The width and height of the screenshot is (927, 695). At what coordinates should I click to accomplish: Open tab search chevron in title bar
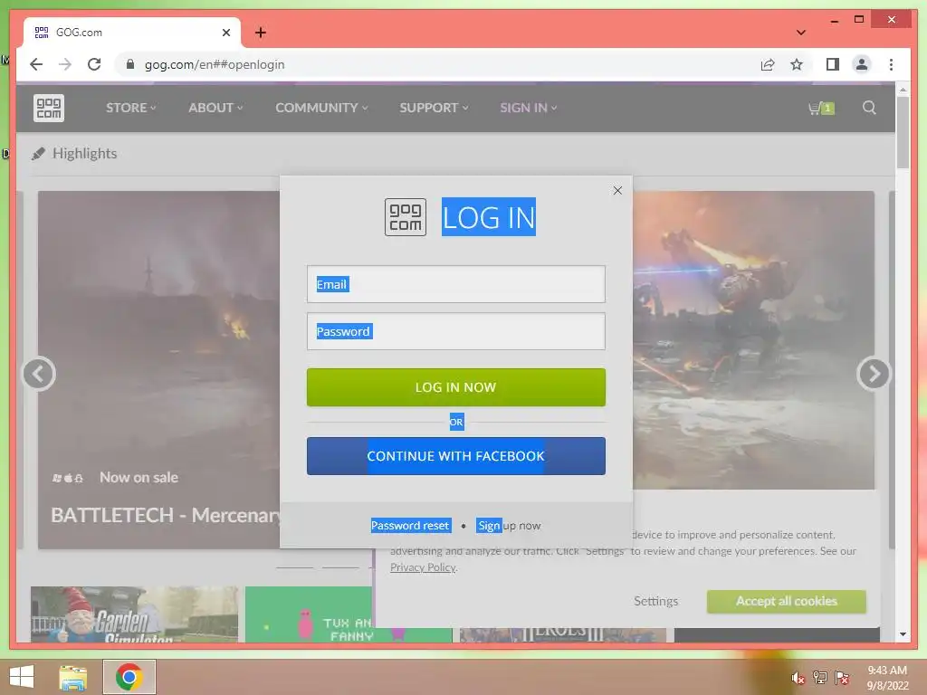[x=801, y=33]
